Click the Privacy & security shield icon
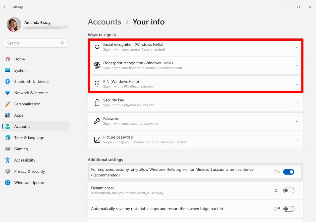Image resolution: width=316 pixels, height=222 pixels. (8, 171)
